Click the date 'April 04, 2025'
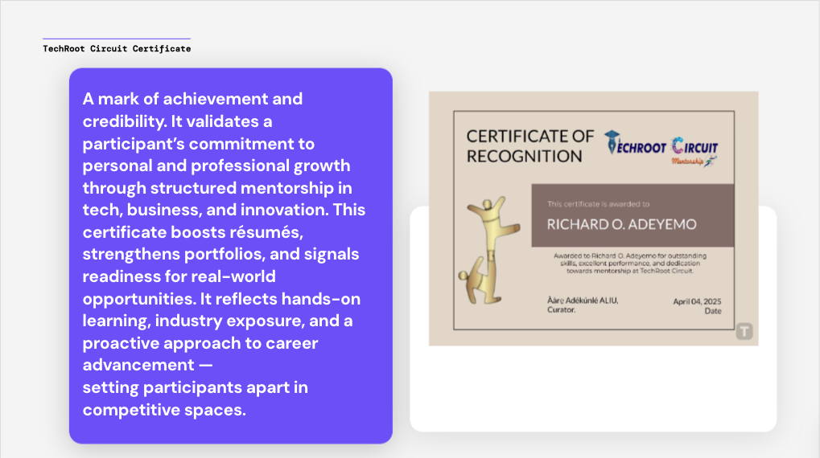This screenshot has height=458, width=820. [x=697, y=301]
